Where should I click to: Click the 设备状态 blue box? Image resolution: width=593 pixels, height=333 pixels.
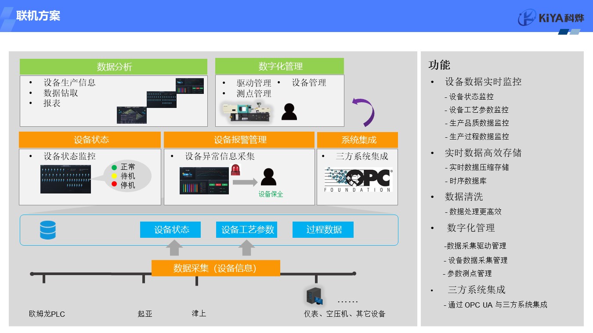pos(170,229)
